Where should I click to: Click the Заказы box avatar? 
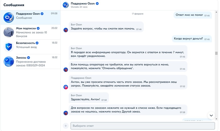(x=8, y=62)
